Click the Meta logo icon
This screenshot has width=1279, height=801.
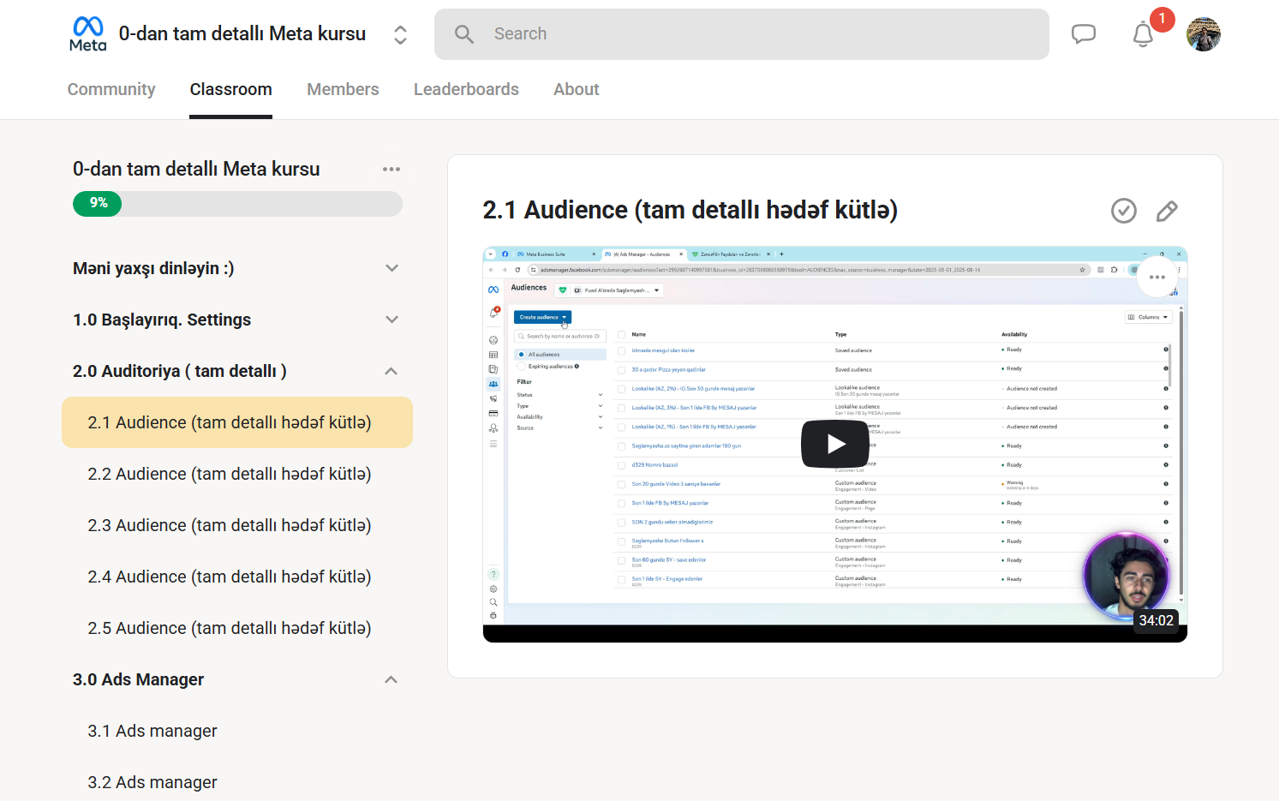pyautogui.click(x=87, y=33)
